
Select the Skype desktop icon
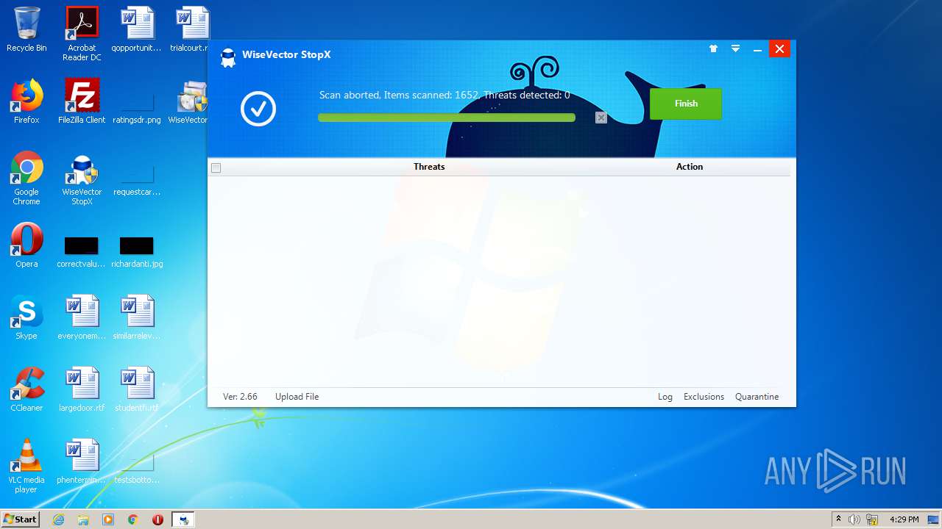click(26, 317)
